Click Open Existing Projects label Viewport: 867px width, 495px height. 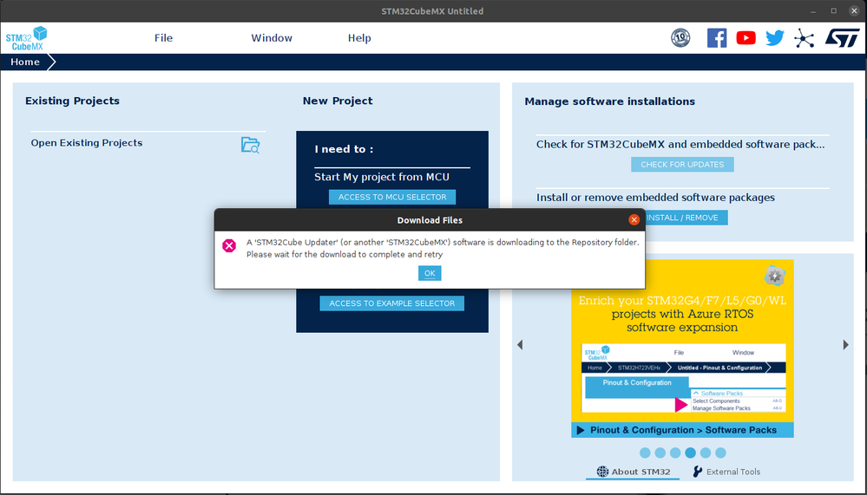coord(86,143)
